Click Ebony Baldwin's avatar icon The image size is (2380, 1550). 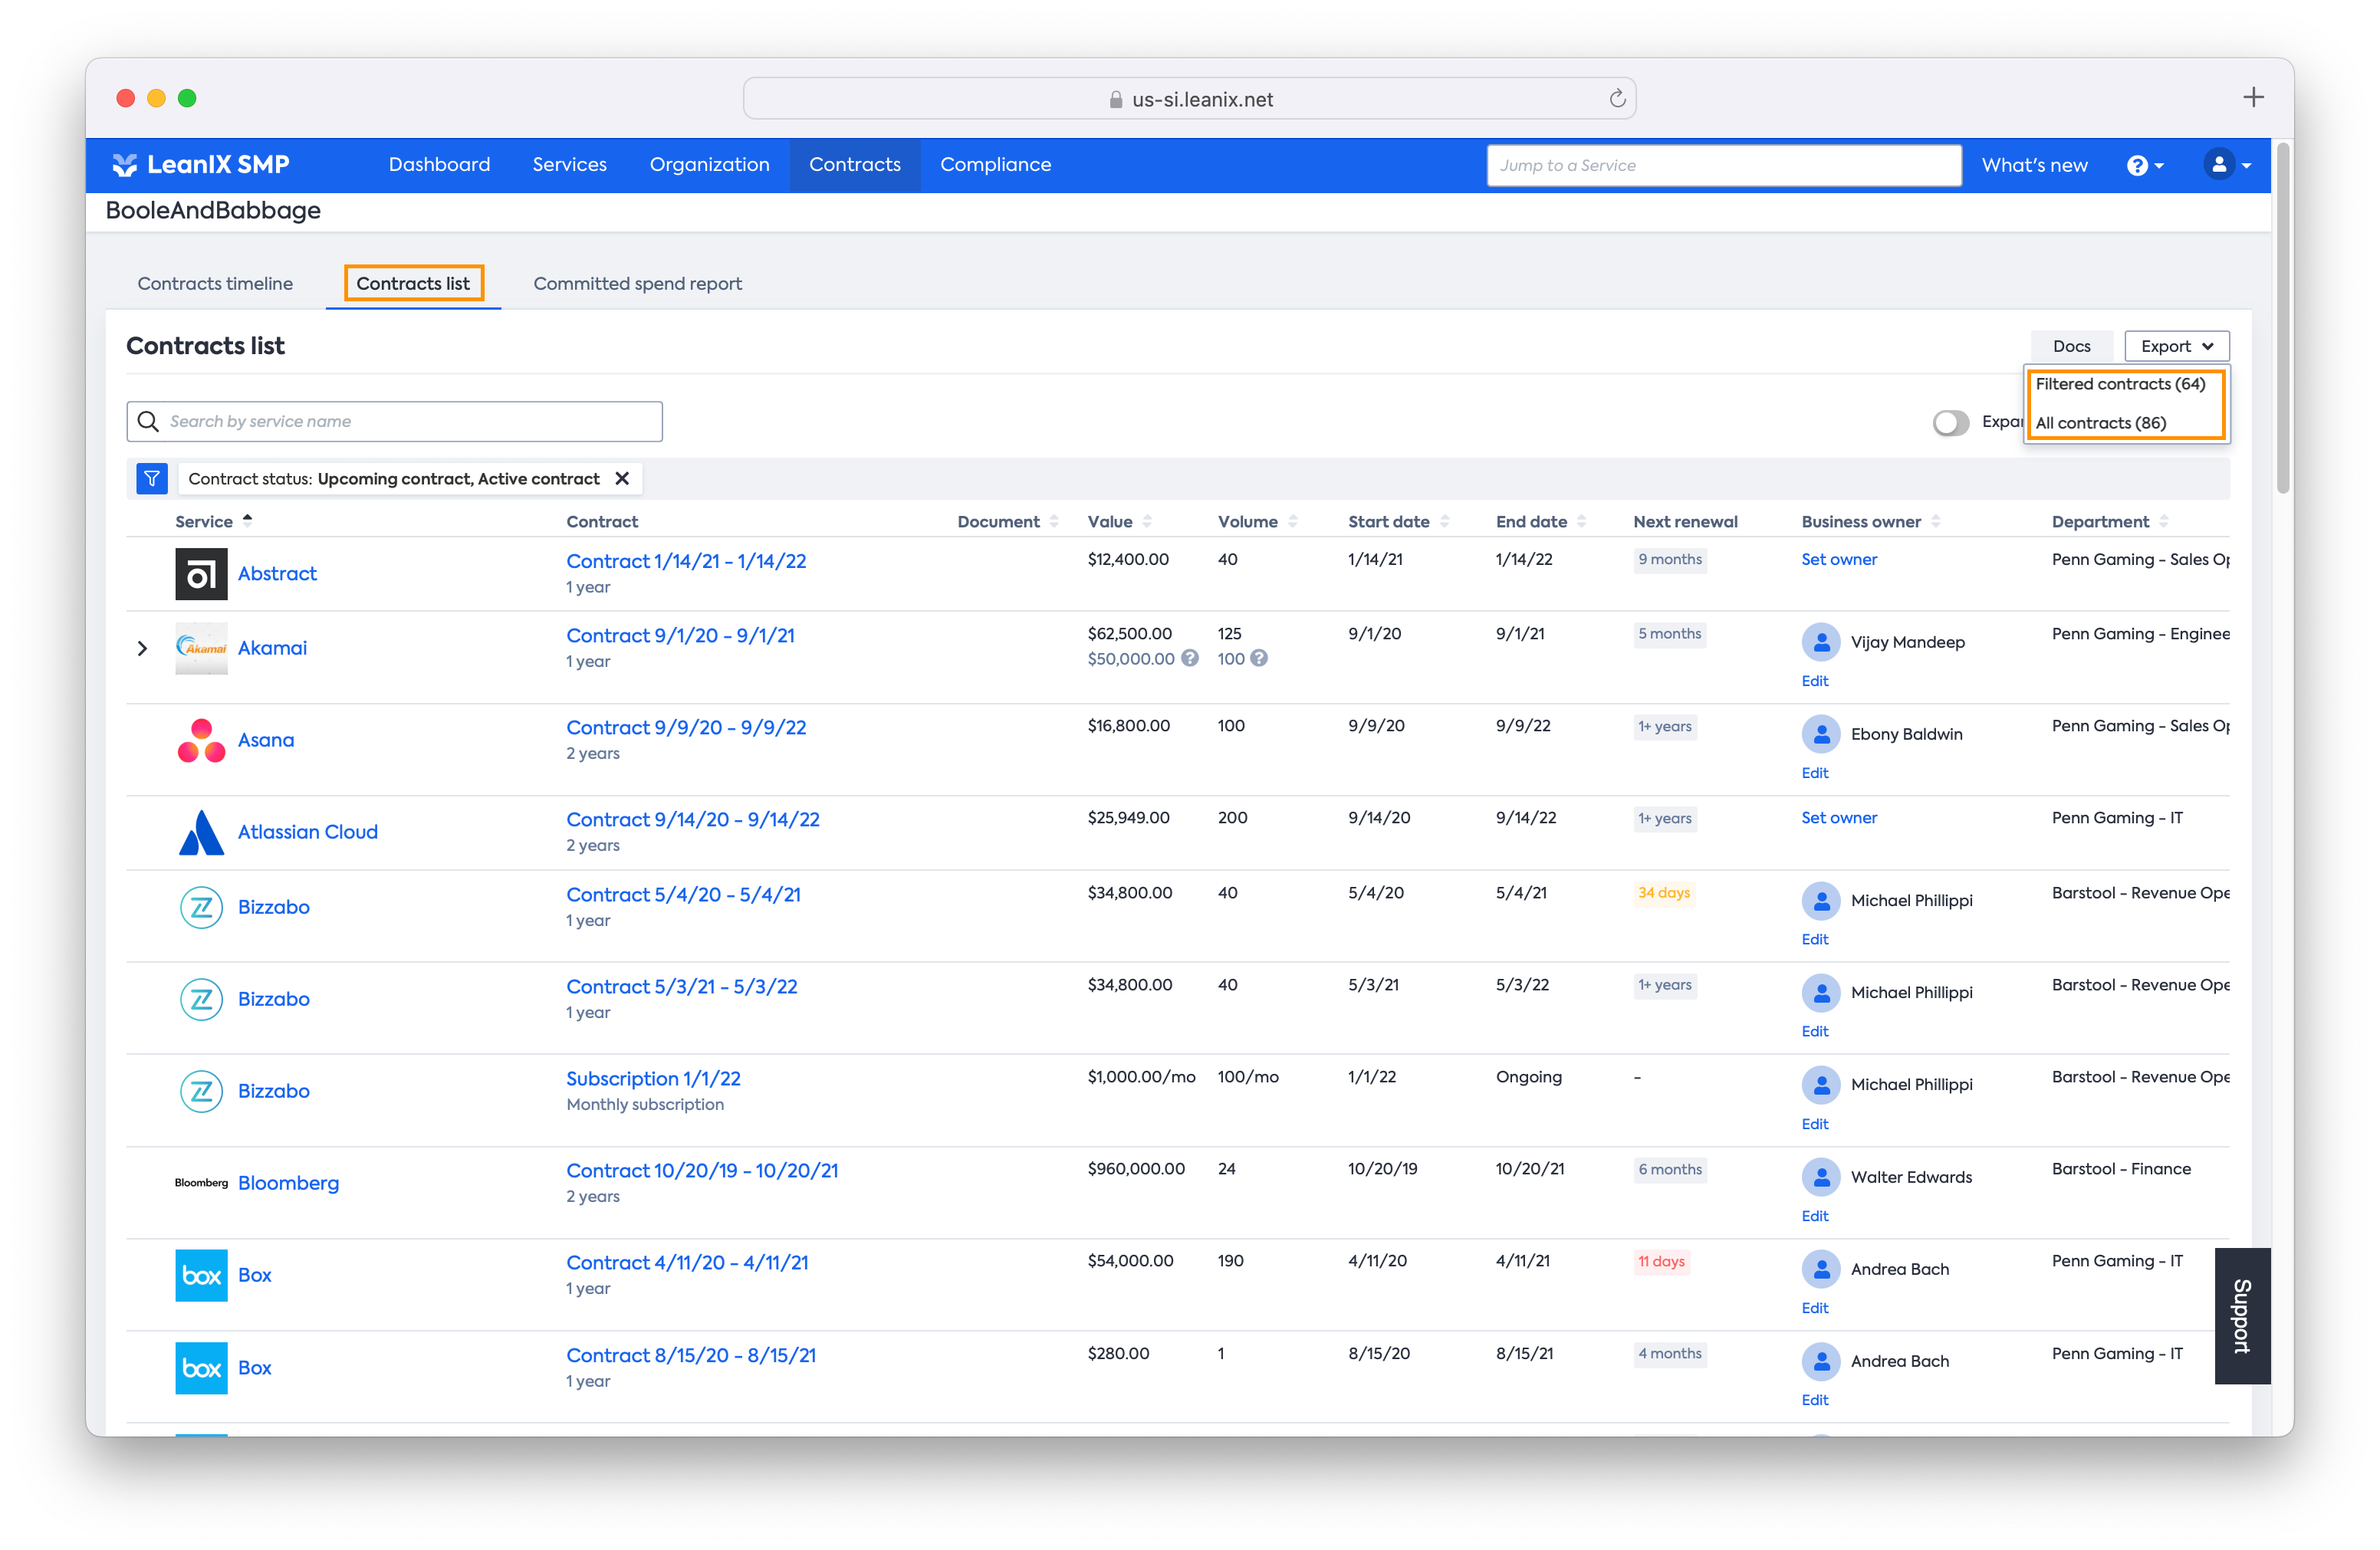pos(1821,734)
